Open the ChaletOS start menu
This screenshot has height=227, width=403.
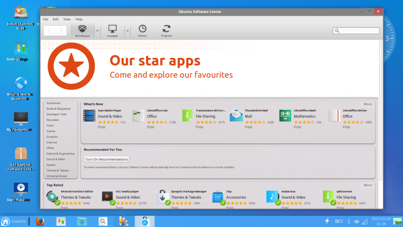(14, 221)
